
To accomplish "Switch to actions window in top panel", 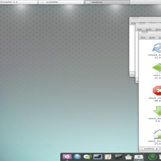I will 107,2.
